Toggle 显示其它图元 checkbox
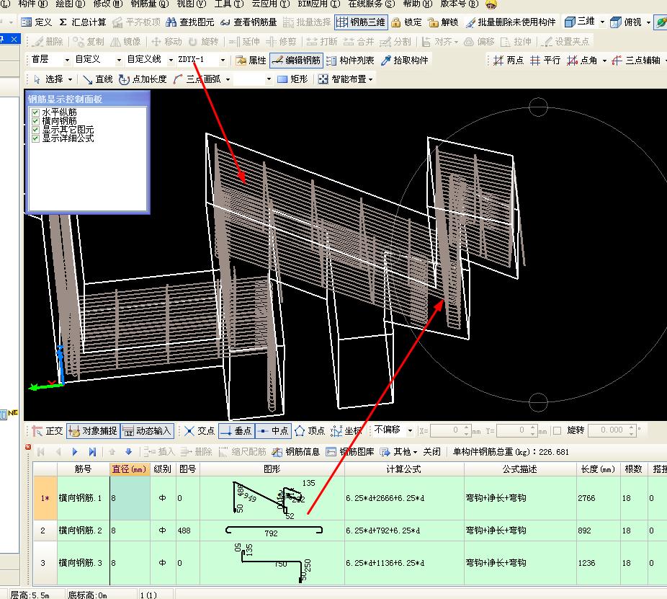The height and width of the screenshot is (599, 667). pos(36,130)
